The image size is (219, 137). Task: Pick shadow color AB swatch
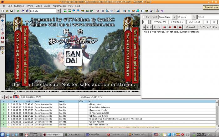click(x=180, y=27)
